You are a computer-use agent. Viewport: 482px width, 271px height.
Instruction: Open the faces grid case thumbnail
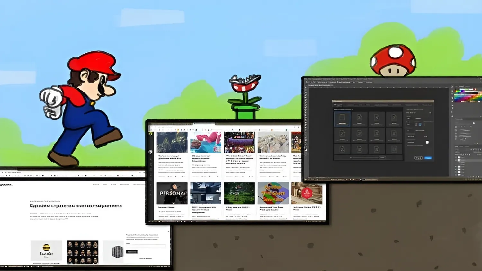click(83, 252)
